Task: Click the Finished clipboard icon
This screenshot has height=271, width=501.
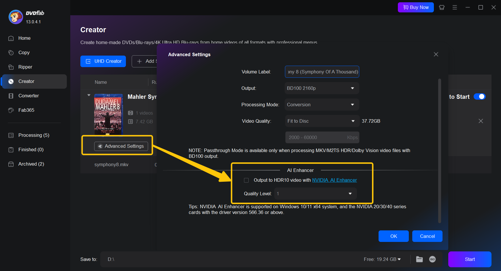Action: (x=11, y=150)
